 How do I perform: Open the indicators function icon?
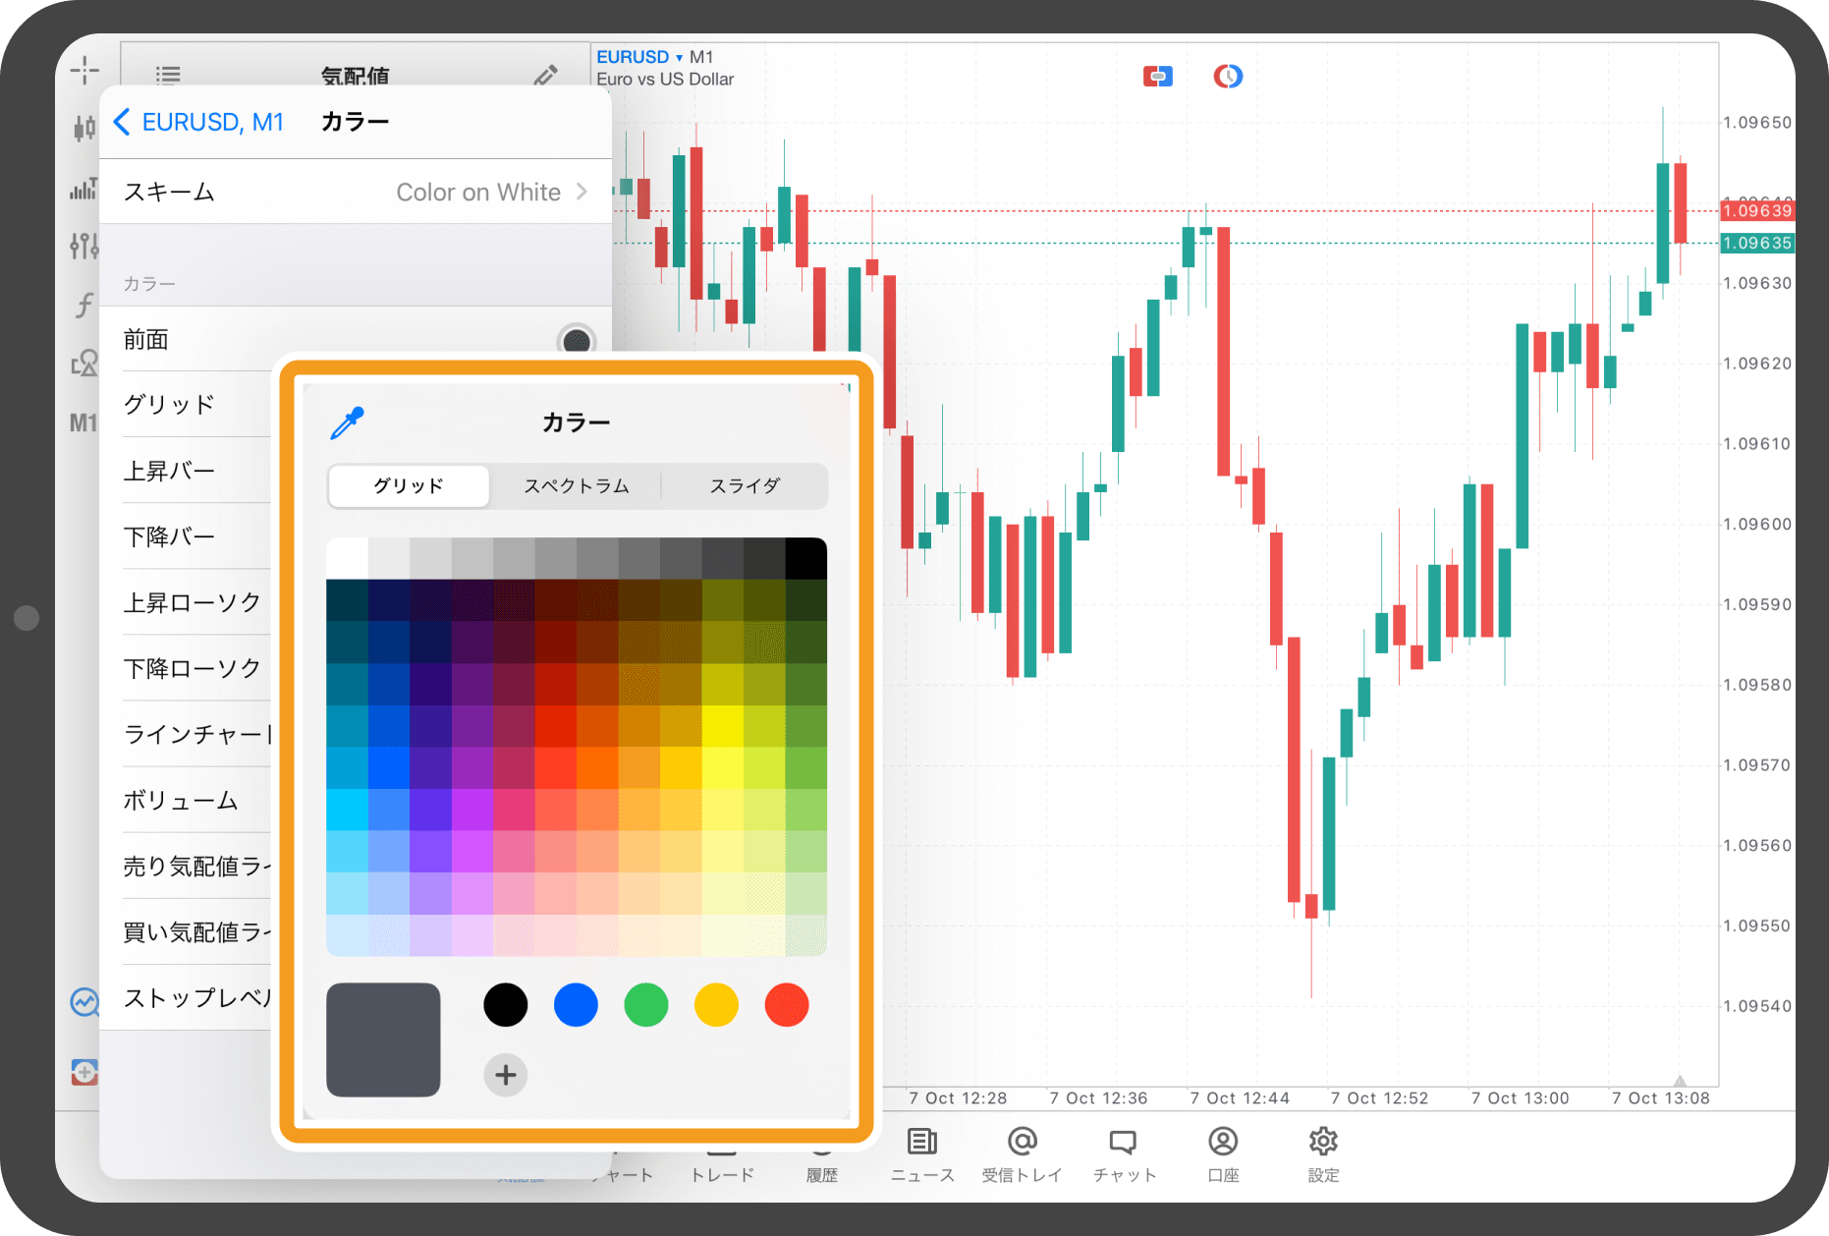coord(84,306)
